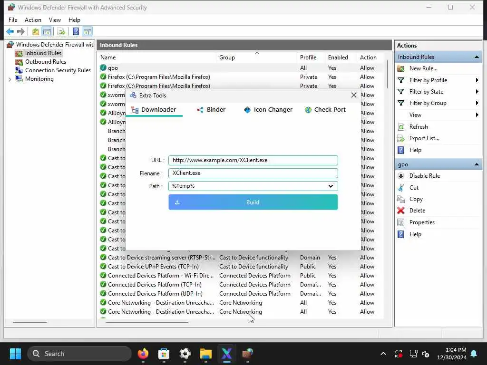
Task: Open the File menu
Action: tap(13, 20)
